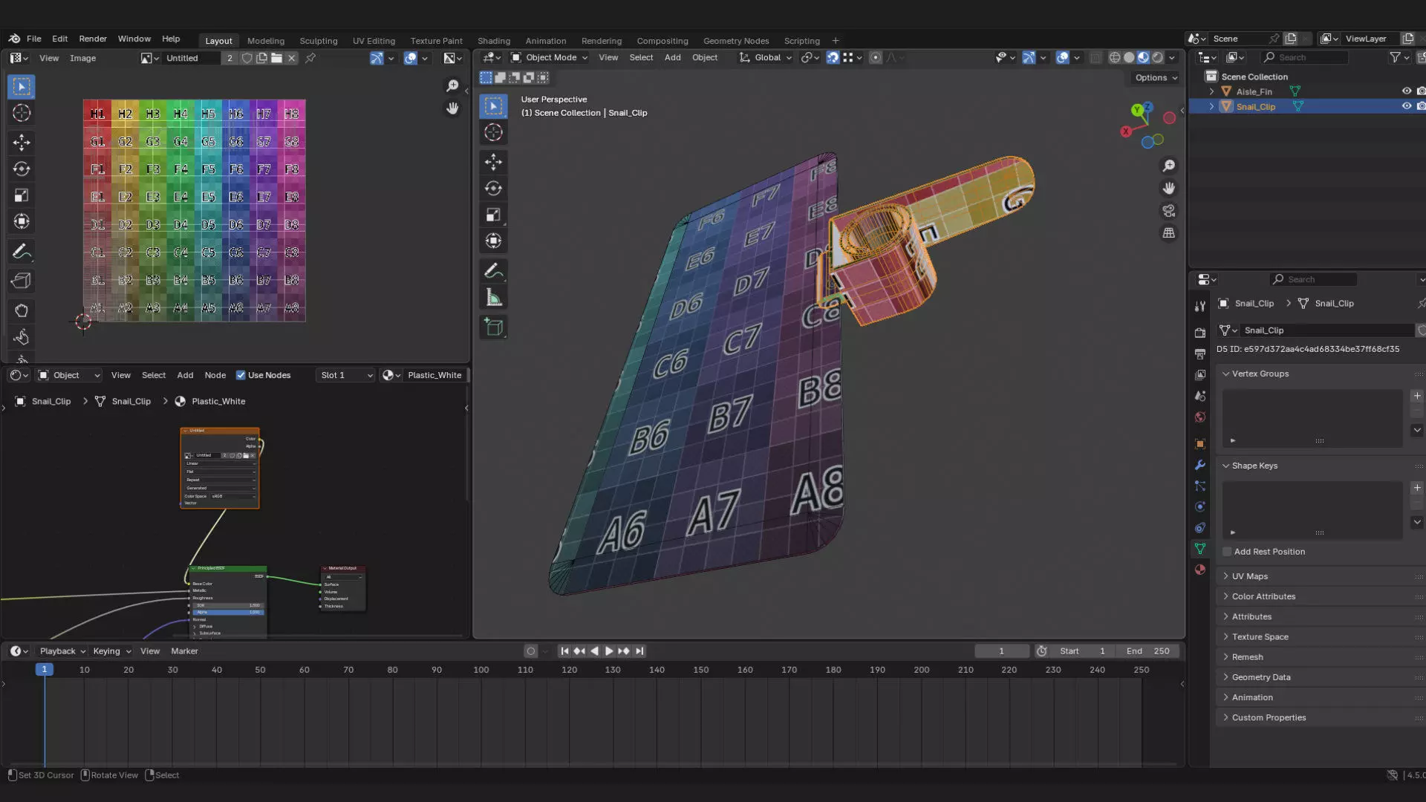Switch to orthographic grid view icon
This screenshot has width=1426, height=802.
(x=1168, y=233)
